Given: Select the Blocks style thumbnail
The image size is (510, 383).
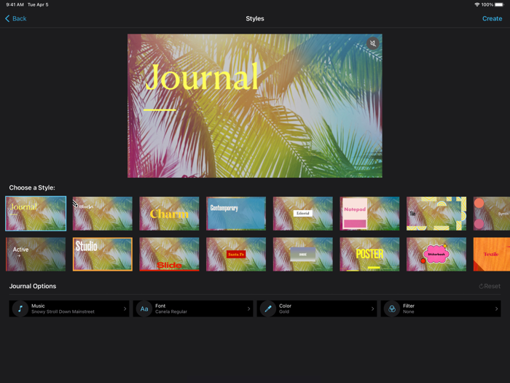Looking at the screenshot, I should [103, 214].
